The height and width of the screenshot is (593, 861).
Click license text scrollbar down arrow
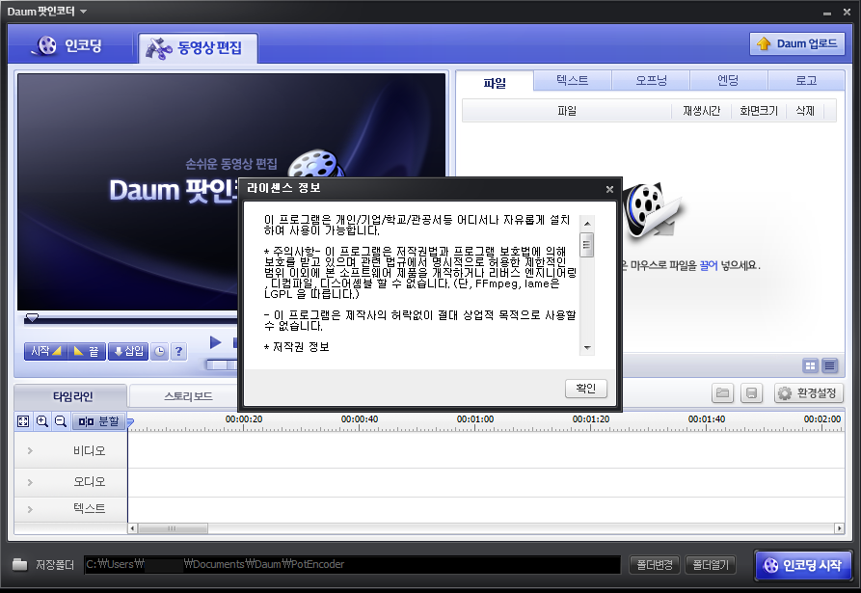click(587, 347)
